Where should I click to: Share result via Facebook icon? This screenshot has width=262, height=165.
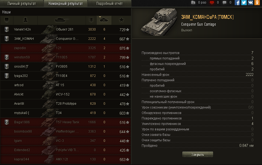pos(237,2)
